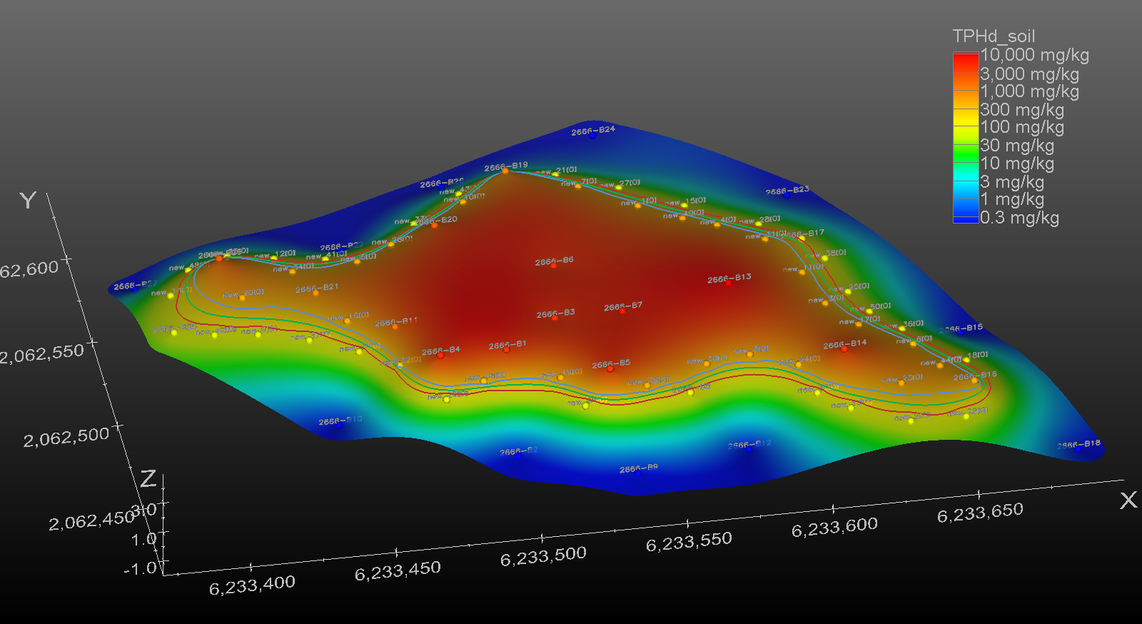Pick the 2666-B13 red sample point
1142x624 pixels.
(728, 283)
